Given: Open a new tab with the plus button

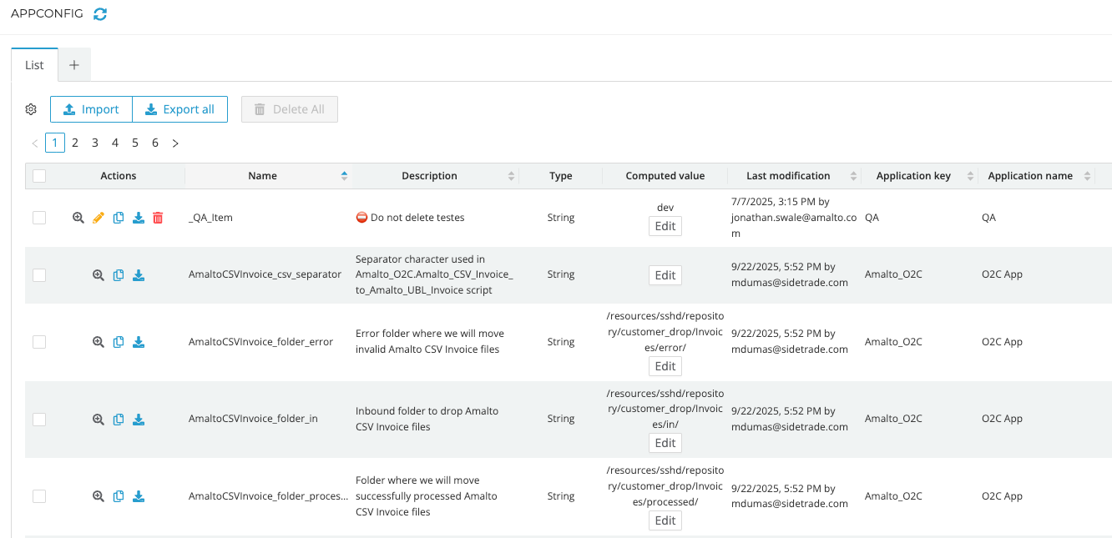Looking at the screenshot, I should pos(73,63).
